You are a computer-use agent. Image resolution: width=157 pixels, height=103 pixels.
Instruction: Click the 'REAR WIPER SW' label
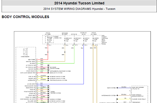(31, 88)
